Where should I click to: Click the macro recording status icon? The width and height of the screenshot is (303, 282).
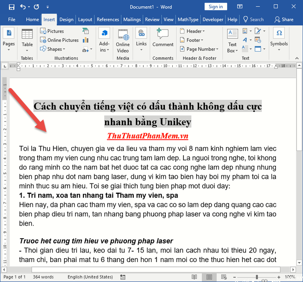122,277
